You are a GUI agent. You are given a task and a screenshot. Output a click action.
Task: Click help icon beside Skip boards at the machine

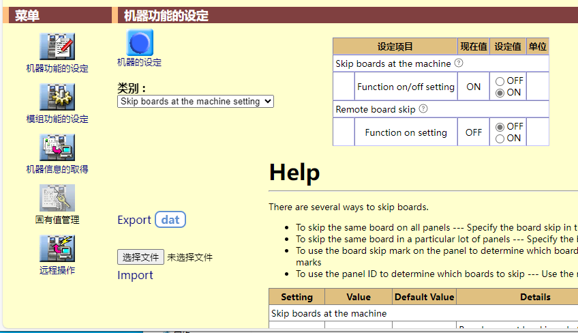pyautogui.click(x=459, y=63)
